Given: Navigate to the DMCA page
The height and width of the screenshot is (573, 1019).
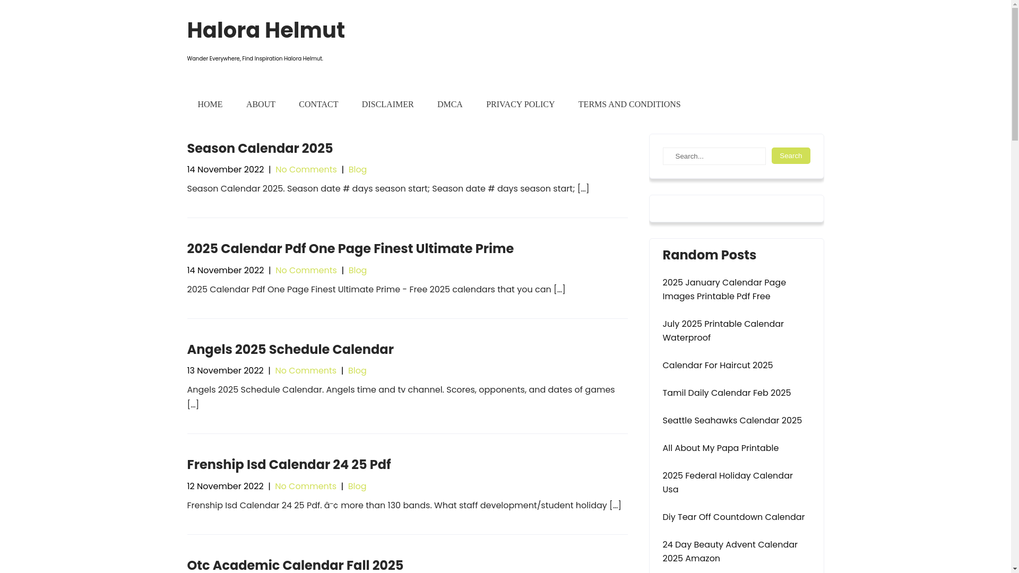Looking at the screenshot, I should pos(450,105).
